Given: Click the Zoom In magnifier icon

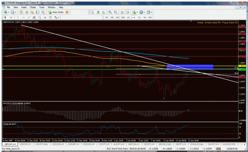Looking at the screenshot, I should (x=110, y=12).
